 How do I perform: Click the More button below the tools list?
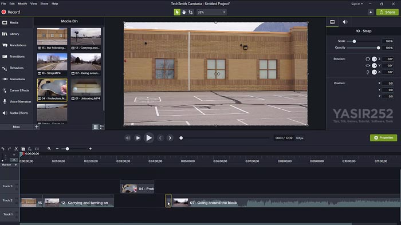17,127
